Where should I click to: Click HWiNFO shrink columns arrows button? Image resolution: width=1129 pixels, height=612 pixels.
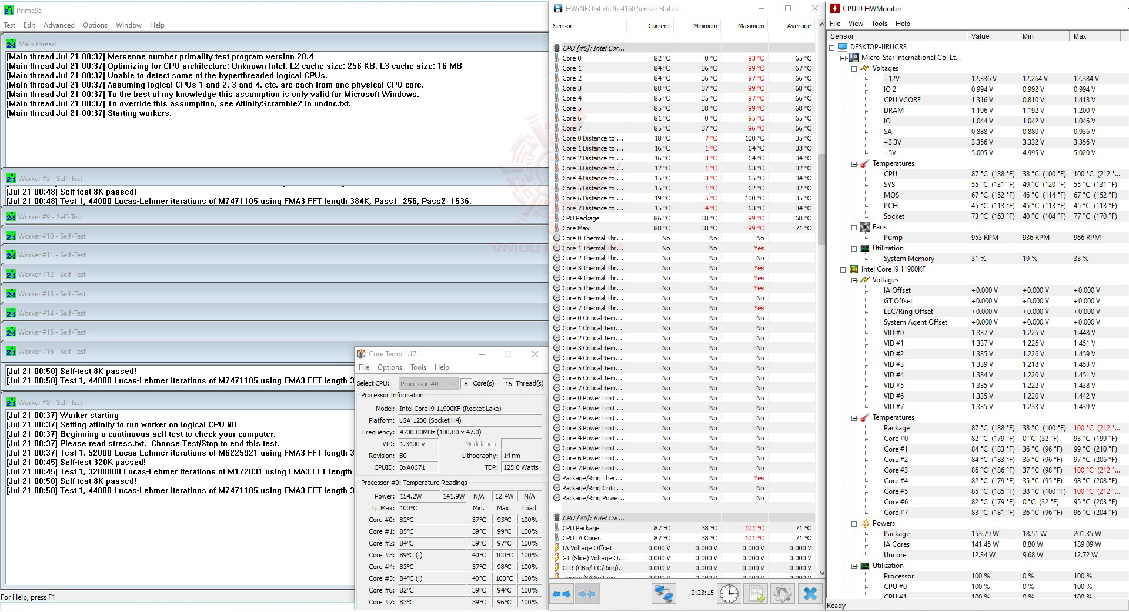pos(587,594)
